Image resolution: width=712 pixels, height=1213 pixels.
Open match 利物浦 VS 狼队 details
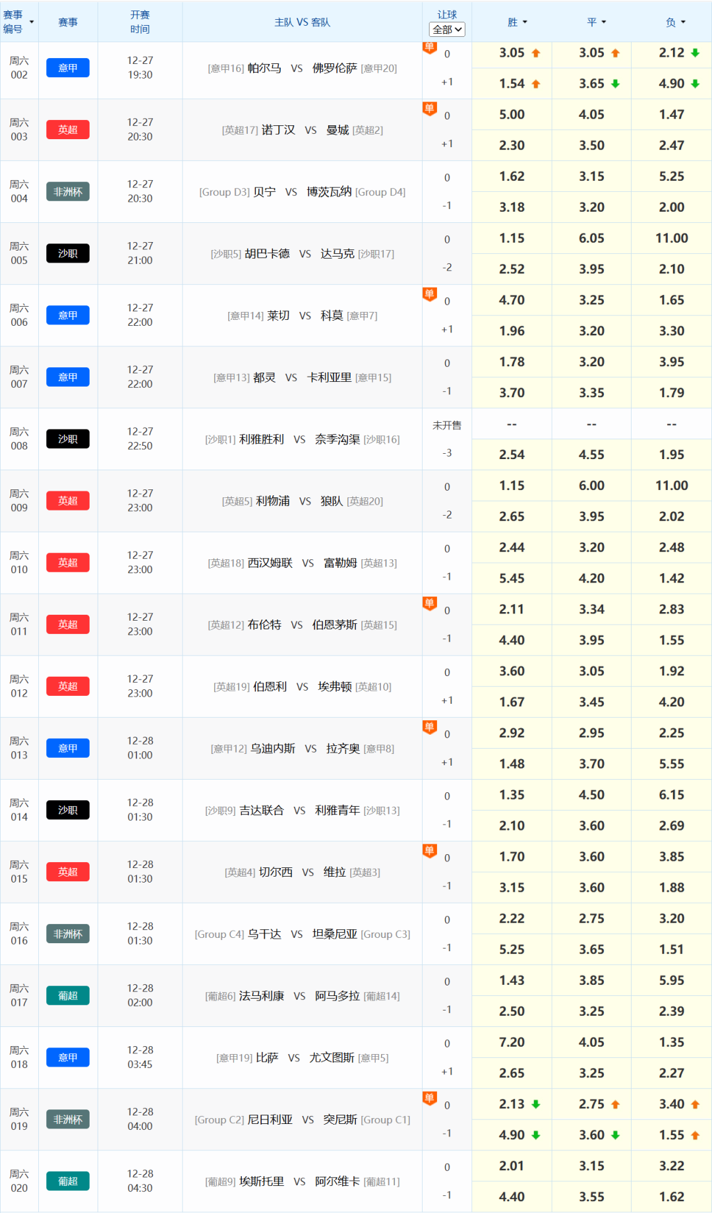pyautogui.click(x=302, y=501)
